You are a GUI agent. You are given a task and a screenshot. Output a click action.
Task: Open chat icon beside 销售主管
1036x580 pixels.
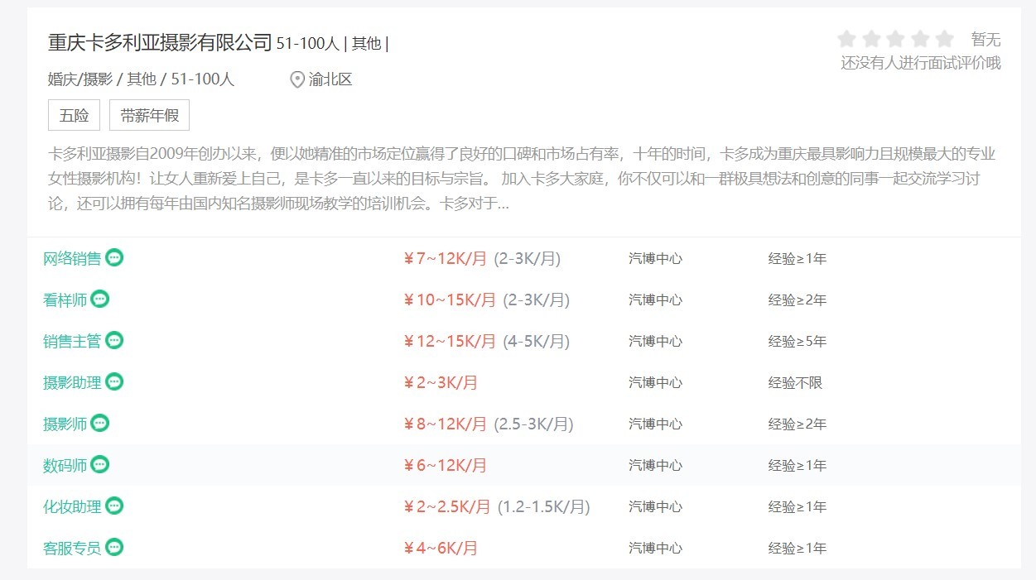[x=114, y=340]
